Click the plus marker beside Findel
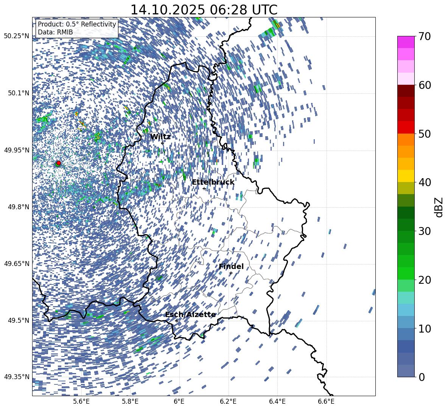Viewport: 448px width, 409px height. click(x=231, y=273)
